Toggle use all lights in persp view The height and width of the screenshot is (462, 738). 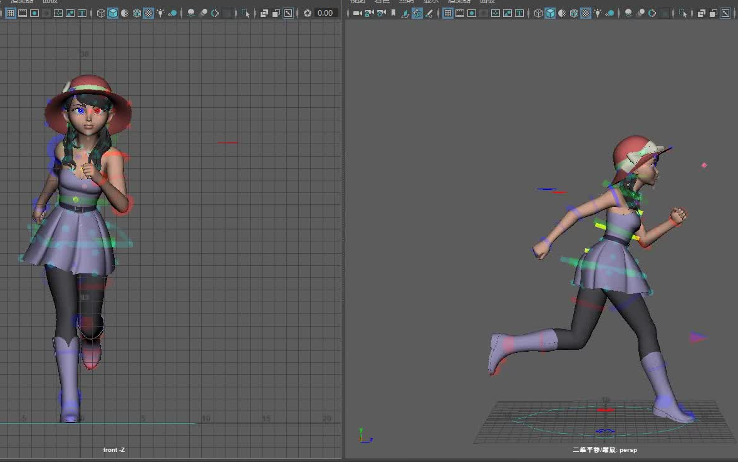[598, 13]
